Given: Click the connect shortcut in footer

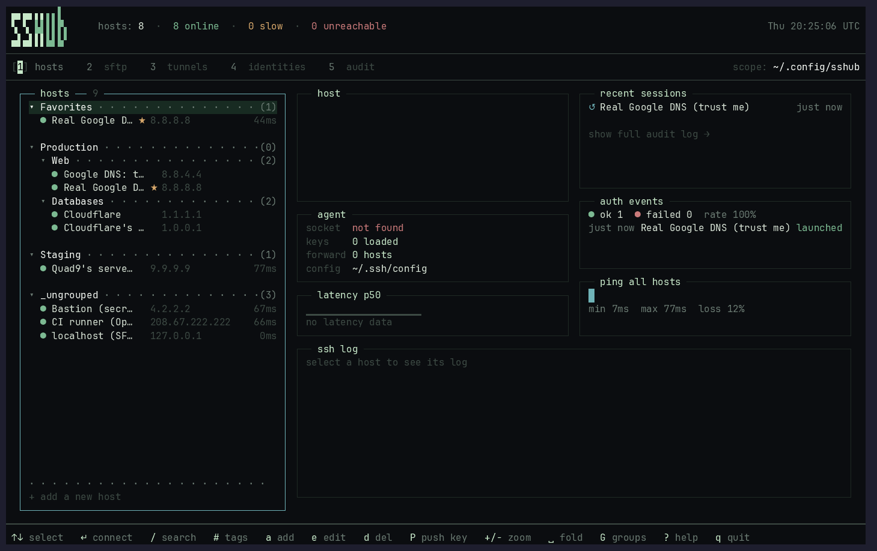Looking at the screenshot, I should [106, 538].
